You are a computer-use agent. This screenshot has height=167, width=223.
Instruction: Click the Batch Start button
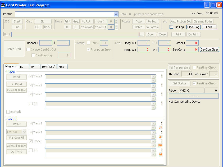(x=14, y=49)
